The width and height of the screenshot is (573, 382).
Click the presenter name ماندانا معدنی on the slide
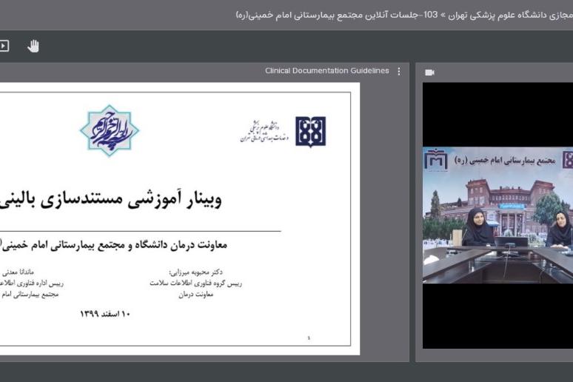pos(19,272)
